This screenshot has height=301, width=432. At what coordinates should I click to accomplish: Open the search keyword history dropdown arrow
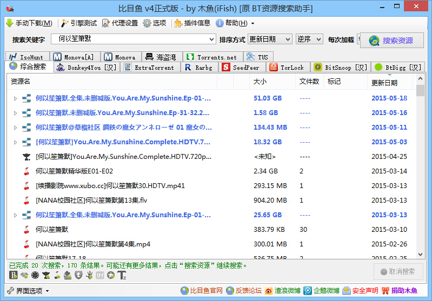pyautogui.click(x=211, y=39)
